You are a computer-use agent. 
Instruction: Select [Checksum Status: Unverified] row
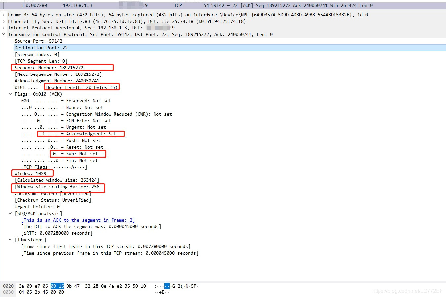[x=53, y=200]
